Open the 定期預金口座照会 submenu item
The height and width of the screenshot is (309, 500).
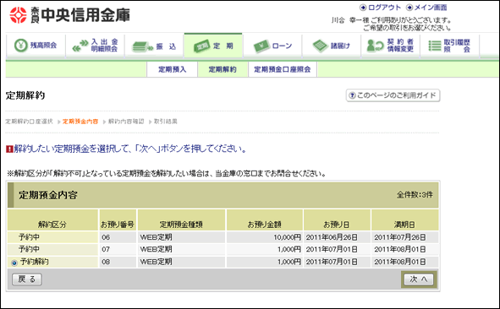pos(283,69)
